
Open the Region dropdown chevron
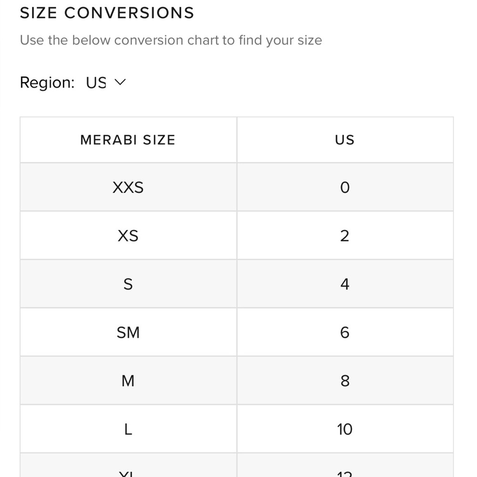pyautogui.click(x=120, y=82)
